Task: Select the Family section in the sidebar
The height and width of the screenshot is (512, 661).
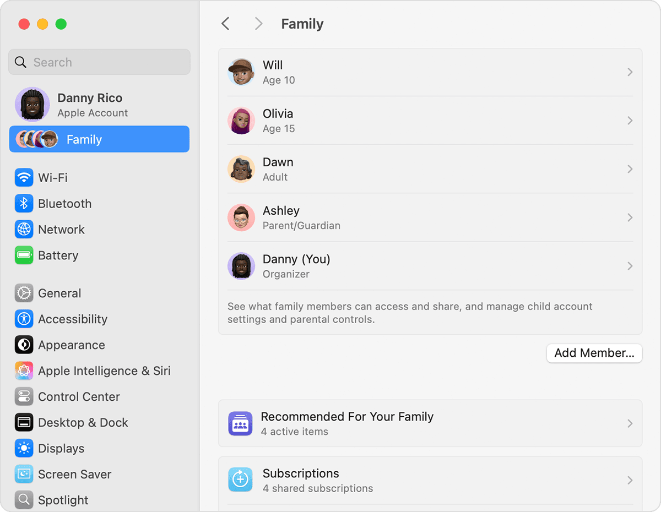Action: 99,139
